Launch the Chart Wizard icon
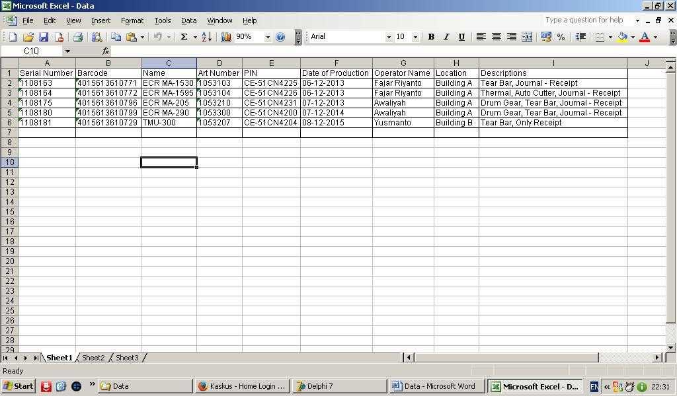Screen dimensions: 677x396 [226, 37]
